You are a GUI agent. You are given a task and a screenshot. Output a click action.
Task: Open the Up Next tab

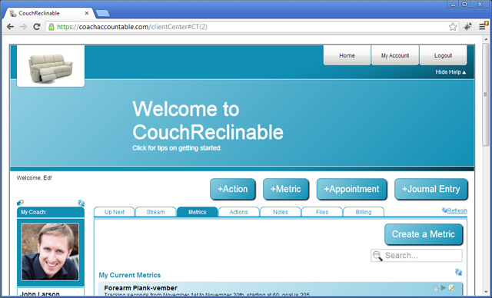pyautogui.click(x=115, y=212)
